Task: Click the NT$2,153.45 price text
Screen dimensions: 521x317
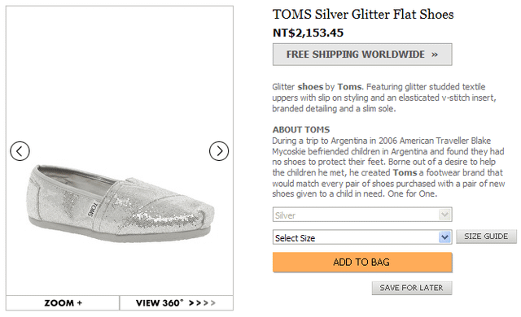Action: 308,33
